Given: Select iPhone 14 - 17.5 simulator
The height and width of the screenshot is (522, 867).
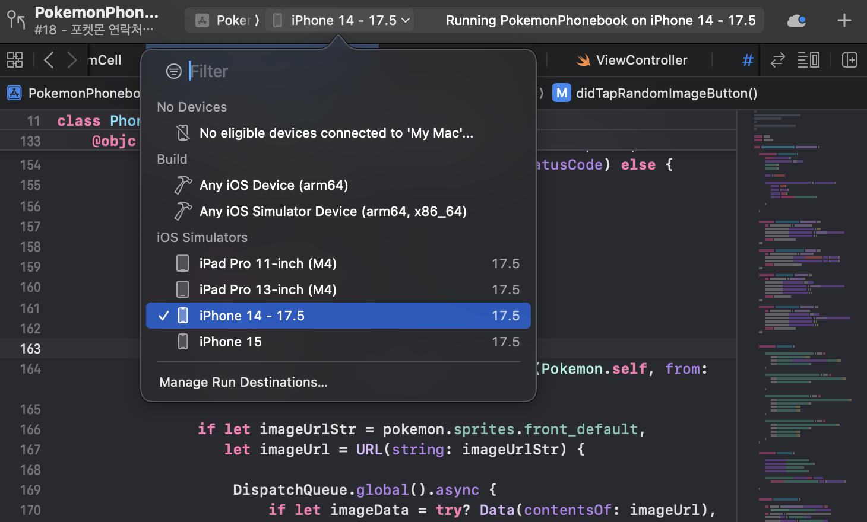Looking at the screenshot, I should click(x=338, y=316).
